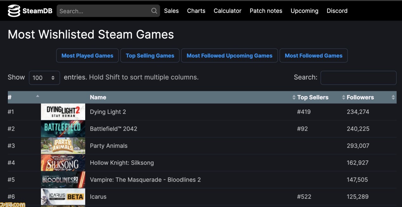Click the Most Played Games button
The image size is (402, 207).
click(87, 55)
